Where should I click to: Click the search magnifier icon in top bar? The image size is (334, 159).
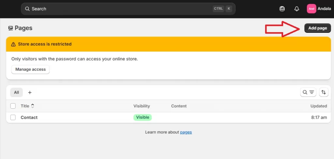coord(27,9)
